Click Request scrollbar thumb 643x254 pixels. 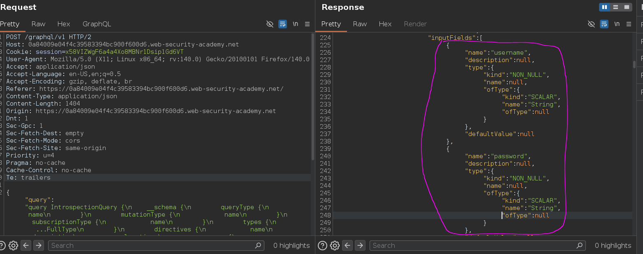pyautogui.click(x=313, y=97)
